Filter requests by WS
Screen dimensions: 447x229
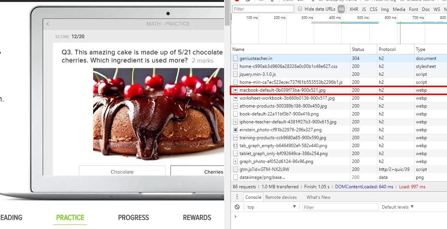pos(437,9)
